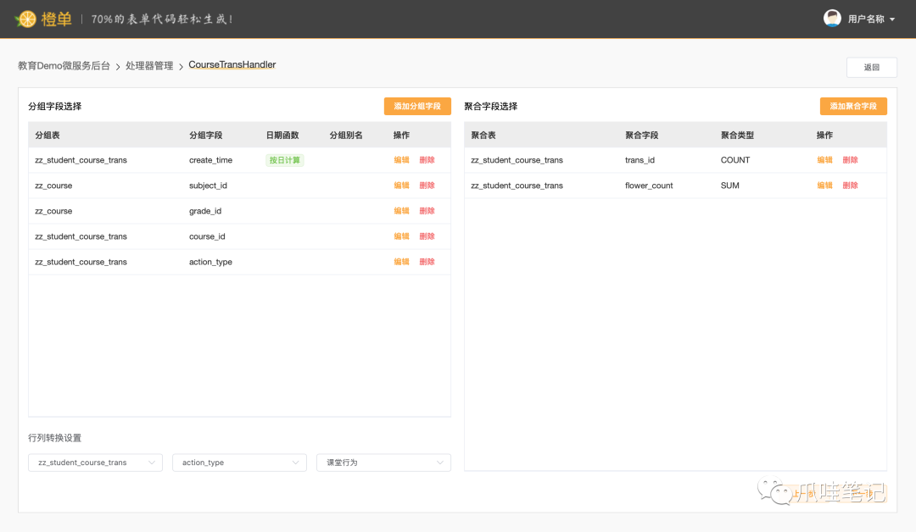Delete the action_type group field row

coord(427,262)
